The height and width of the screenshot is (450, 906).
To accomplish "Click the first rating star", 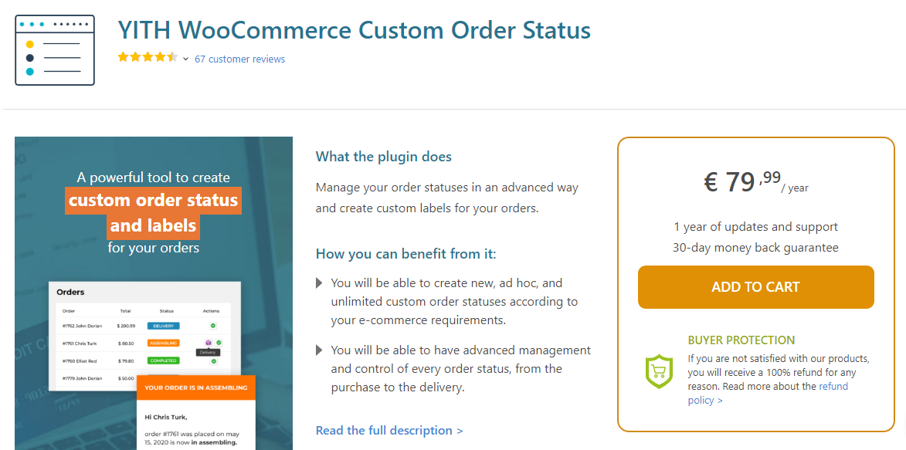I will pyautogui.click(x=123, y=56).
